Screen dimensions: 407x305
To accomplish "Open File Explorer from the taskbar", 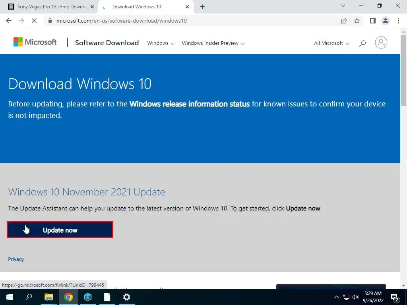I will tap(48, 297).
